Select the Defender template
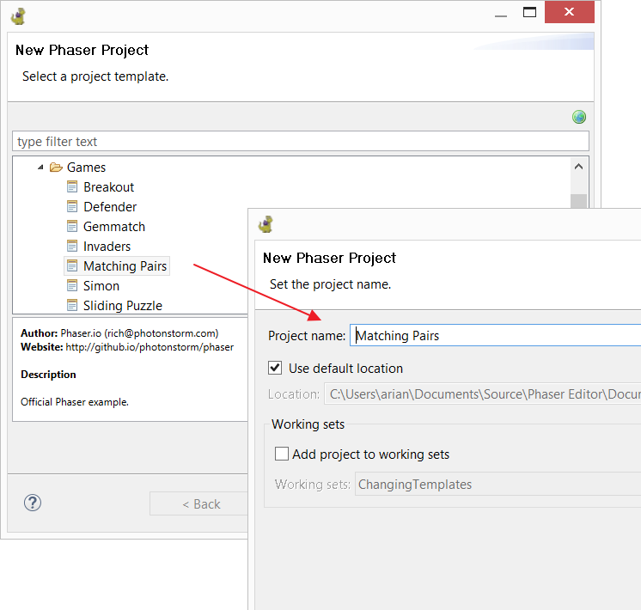Screen dimensions: 641x610 pyautogui.click(x=110, y=207)
